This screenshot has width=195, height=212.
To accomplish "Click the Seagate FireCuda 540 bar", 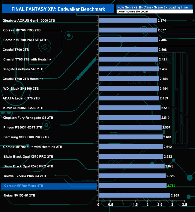I will point(128,69).
